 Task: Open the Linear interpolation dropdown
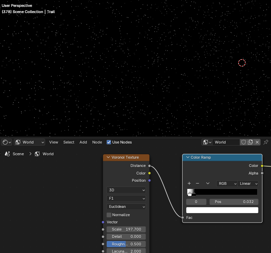click(x=248, y=183)
